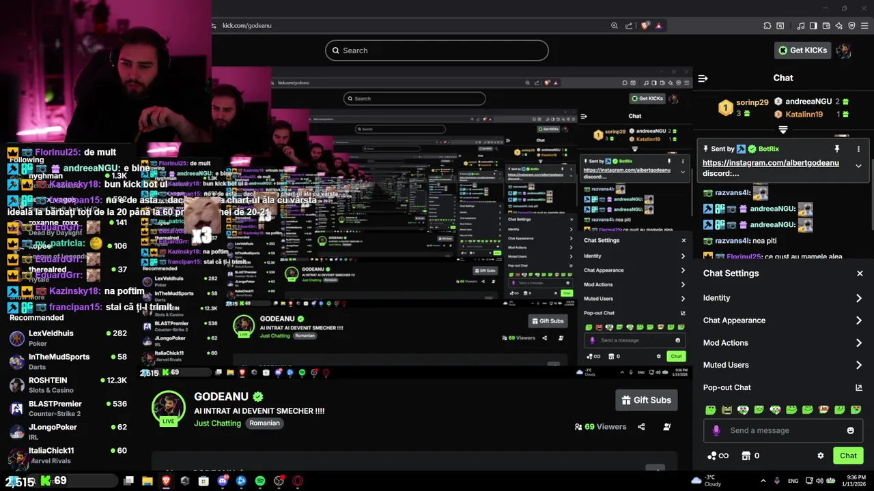Click the kick.com search field

coord(437,50)
